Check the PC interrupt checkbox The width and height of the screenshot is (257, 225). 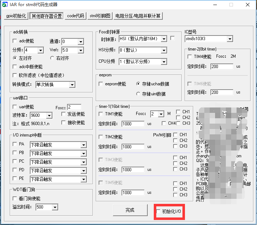(15, 161)
